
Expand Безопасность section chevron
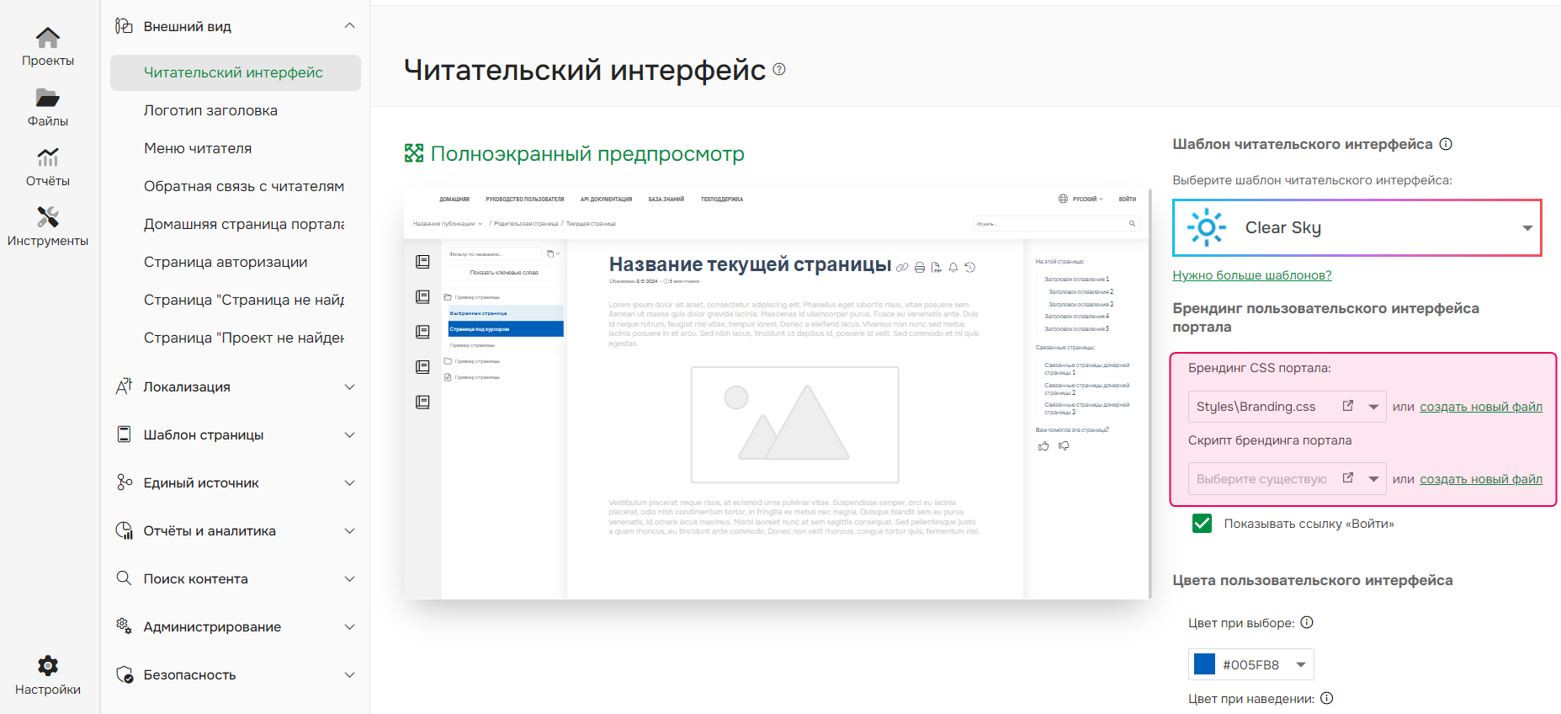point(350,674)
